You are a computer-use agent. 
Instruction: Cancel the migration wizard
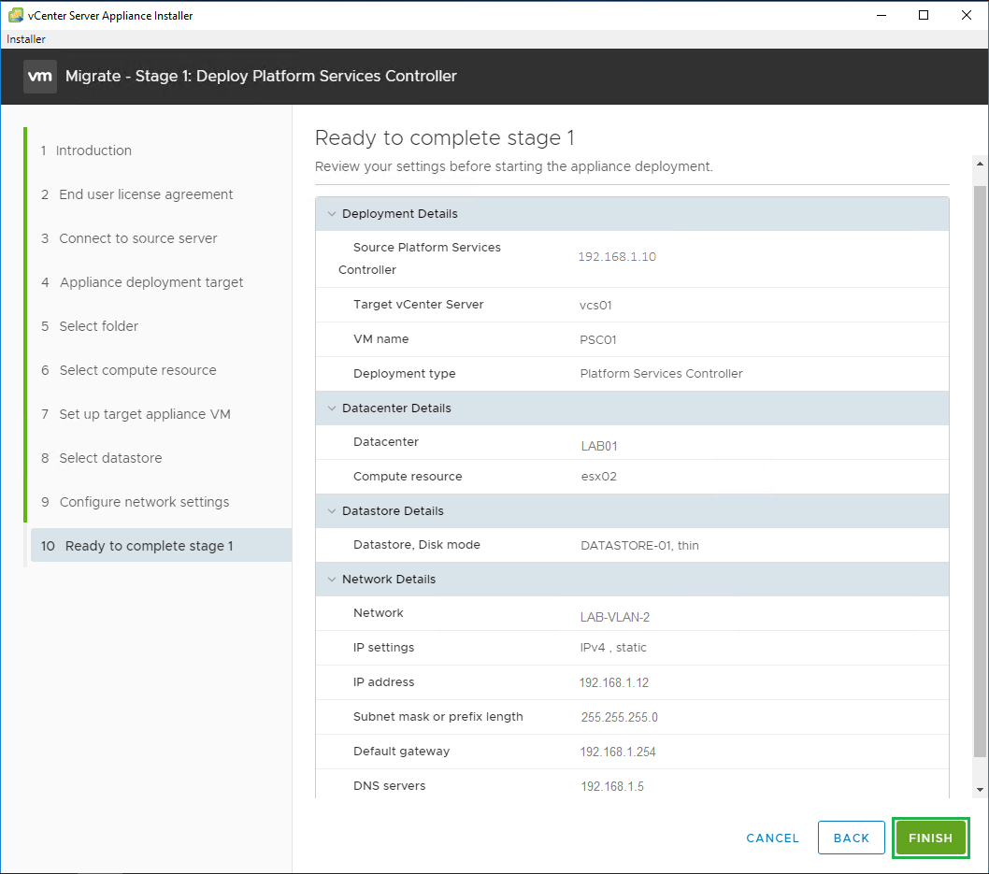point(772,838)
